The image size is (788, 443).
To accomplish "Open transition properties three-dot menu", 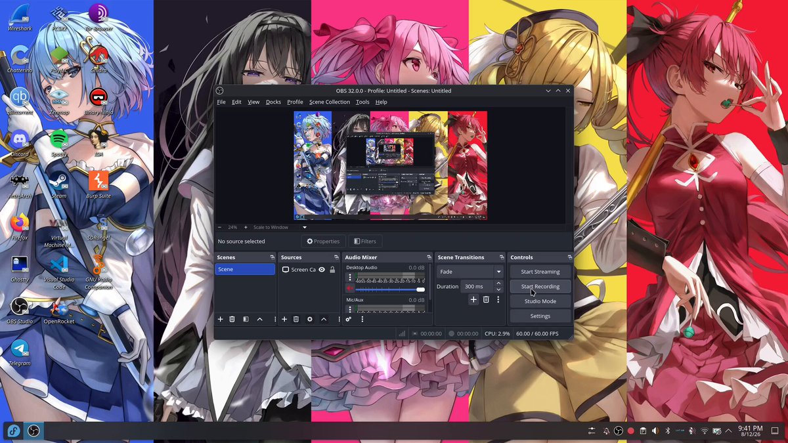I will point(498,299).
